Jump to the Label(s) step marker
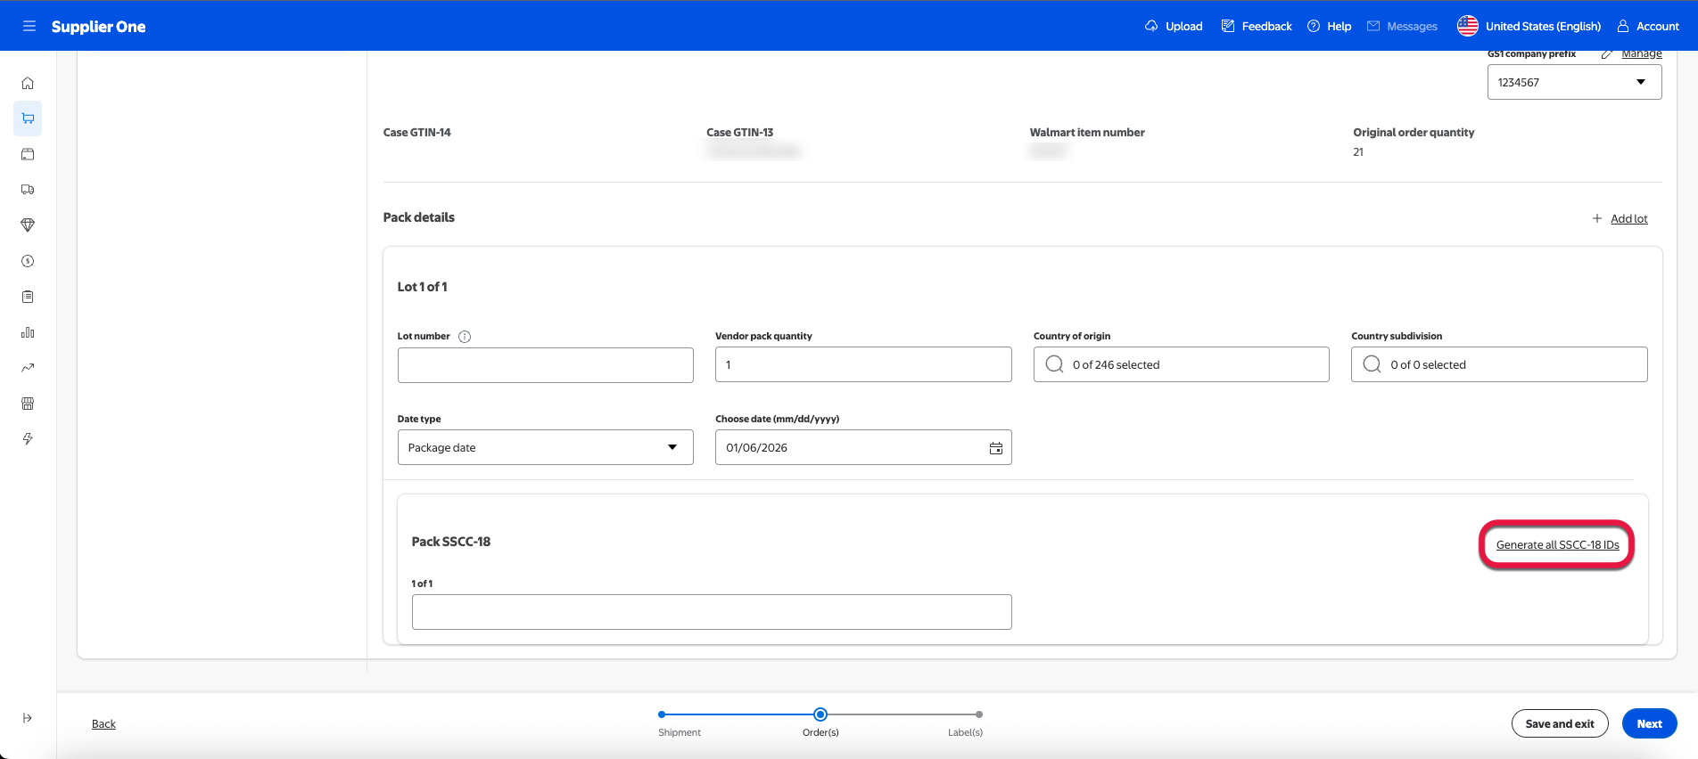 [x=978, y=714]
